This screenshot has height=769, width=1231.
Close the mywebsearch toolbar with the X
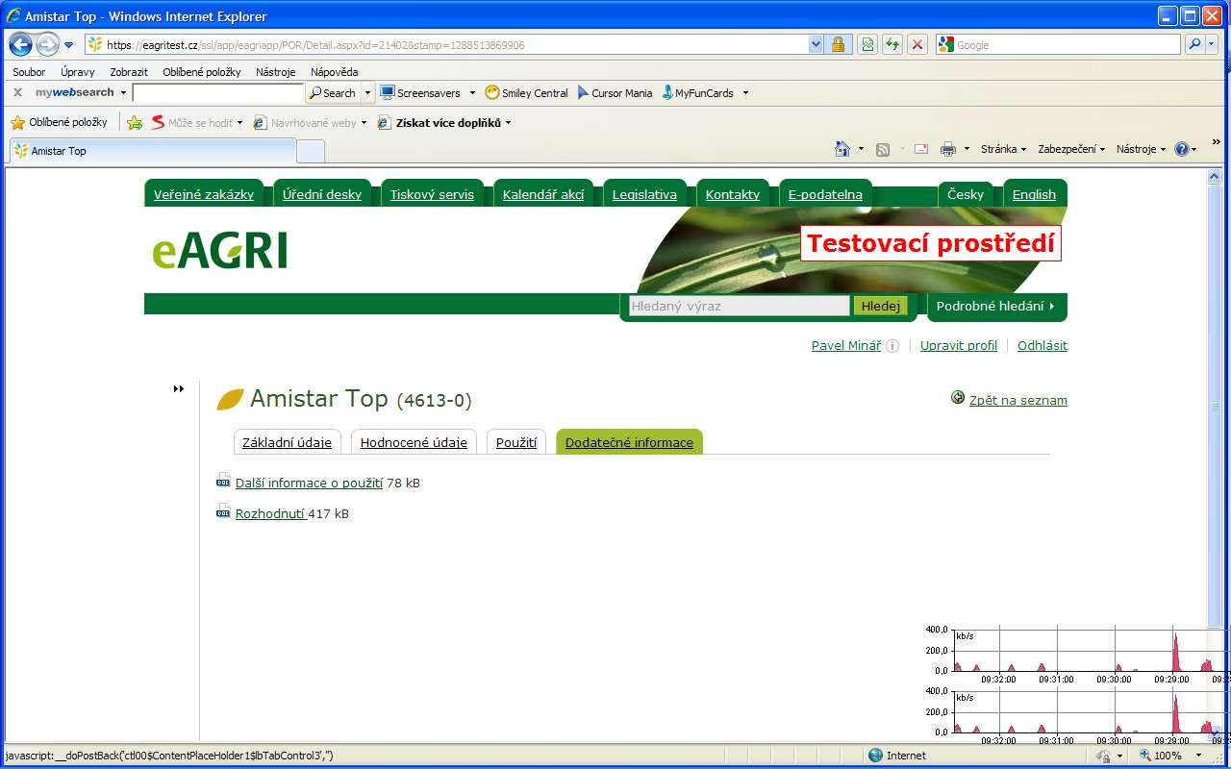[17, 92]
